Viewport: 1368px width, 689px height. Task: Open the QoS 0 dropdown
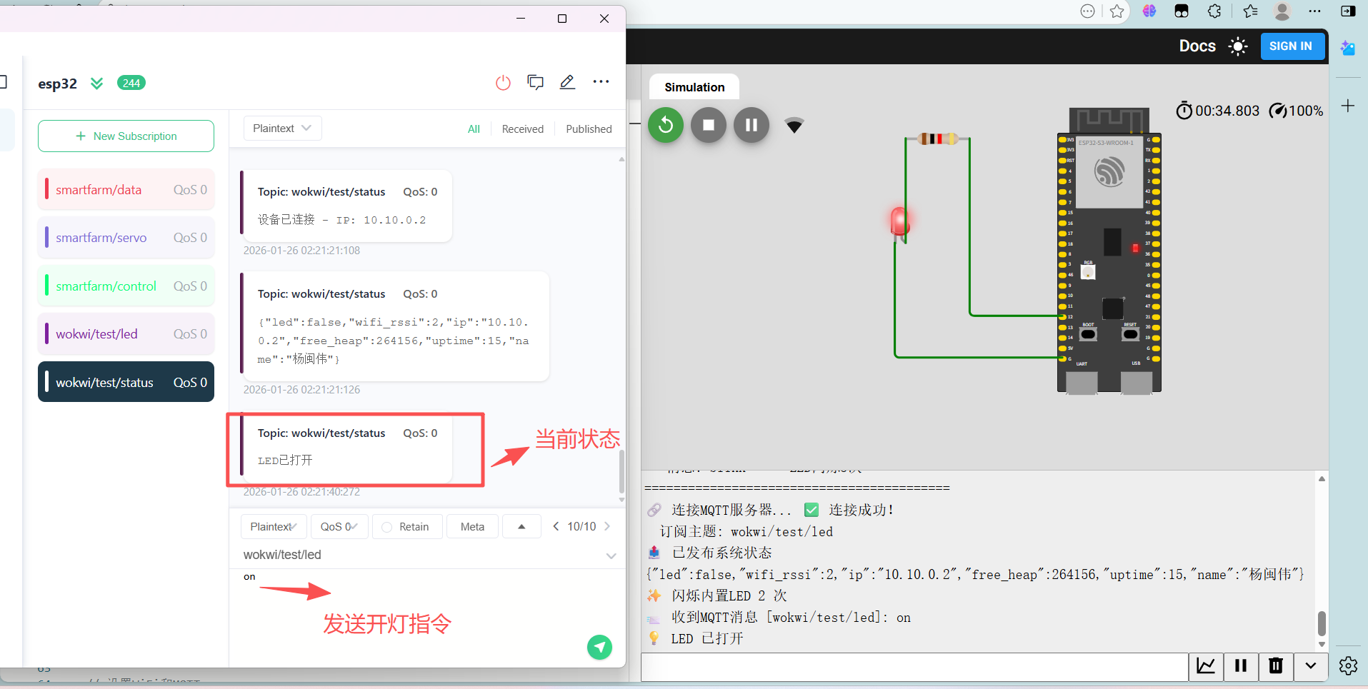coord(339,527)
